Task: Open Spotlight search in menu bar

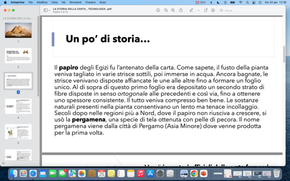Action: 247,2
